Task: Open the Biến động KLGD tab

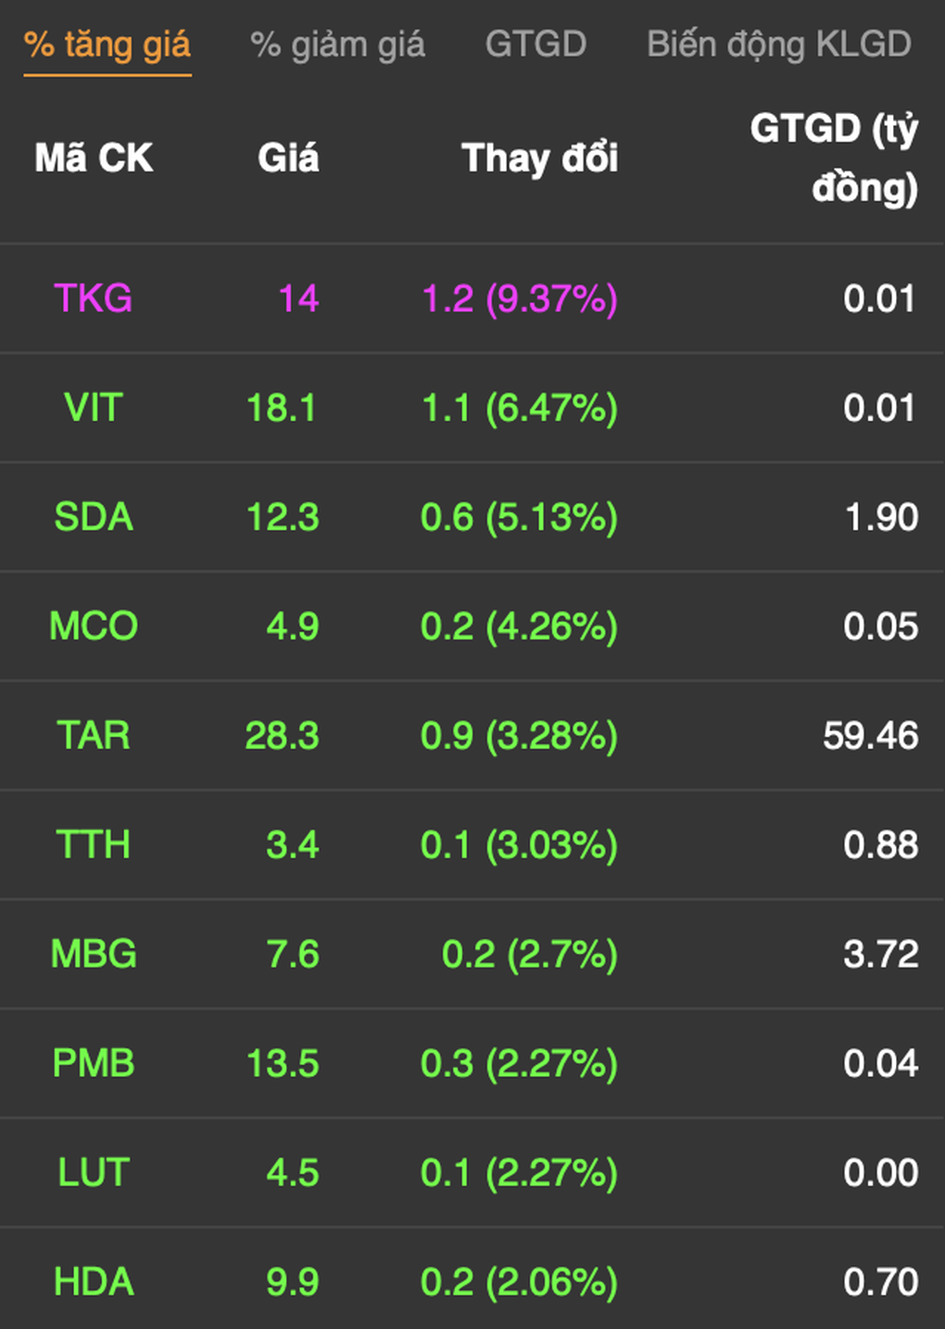Action: 779,45
